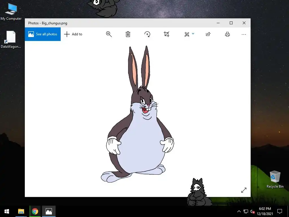The height and width of the screenshot is (217, 289).
Task: Click the Photos - Big_chungus.png title text
Action: coord(47,23)
